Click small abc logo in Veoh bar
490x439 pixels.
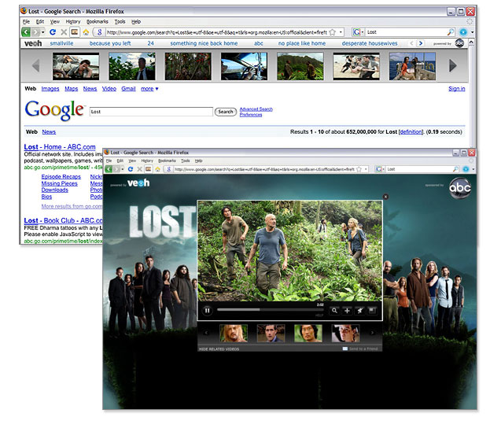point(459,43)
